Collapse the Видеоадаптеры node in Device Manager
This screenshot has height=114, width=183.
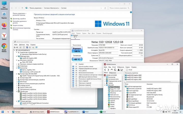coord(17,56)
